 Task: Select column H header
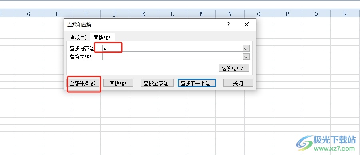coord(58,14)
